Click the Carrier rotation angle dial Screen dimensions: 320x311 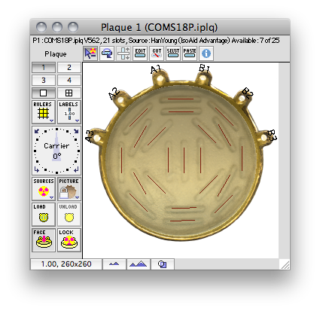pos(56,151)
